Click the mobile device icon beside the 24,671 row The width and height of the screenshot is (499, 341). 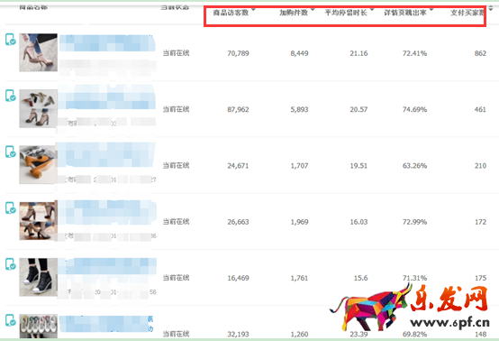tap(10, 152)
